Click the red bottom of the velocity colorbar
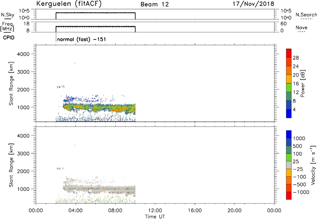 click(x=289, y=196)
